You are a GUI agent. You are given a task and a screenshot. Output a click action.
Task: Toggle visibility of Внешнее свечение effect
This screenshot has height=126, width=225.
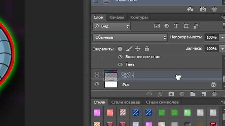point(120,57)
